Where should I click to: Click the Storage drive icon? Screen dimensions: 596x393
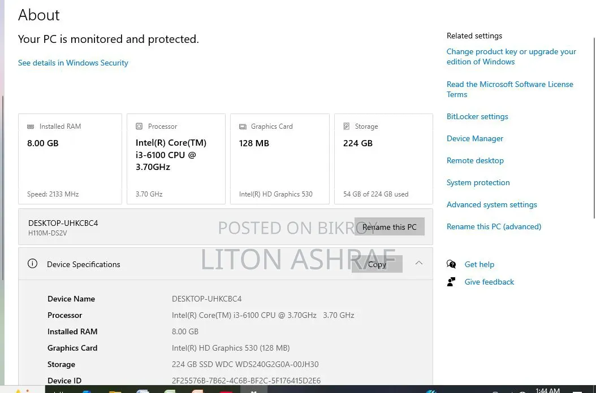346,126
